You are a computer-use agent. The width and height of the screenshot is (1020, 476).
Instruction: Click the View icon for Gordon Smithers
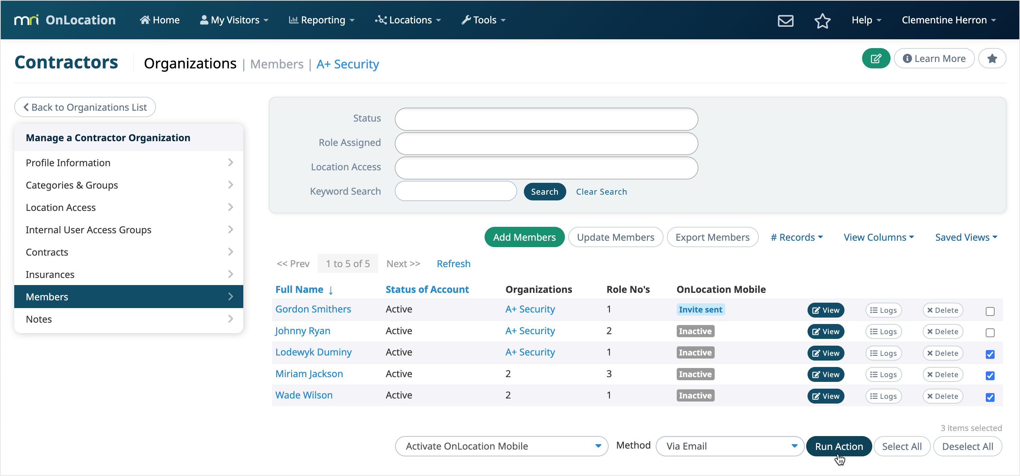coord(825,310)
